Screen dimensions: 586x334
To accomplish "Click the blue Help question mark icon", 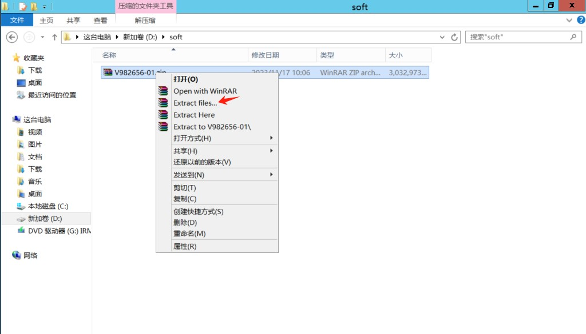I will tap(582, 20).
